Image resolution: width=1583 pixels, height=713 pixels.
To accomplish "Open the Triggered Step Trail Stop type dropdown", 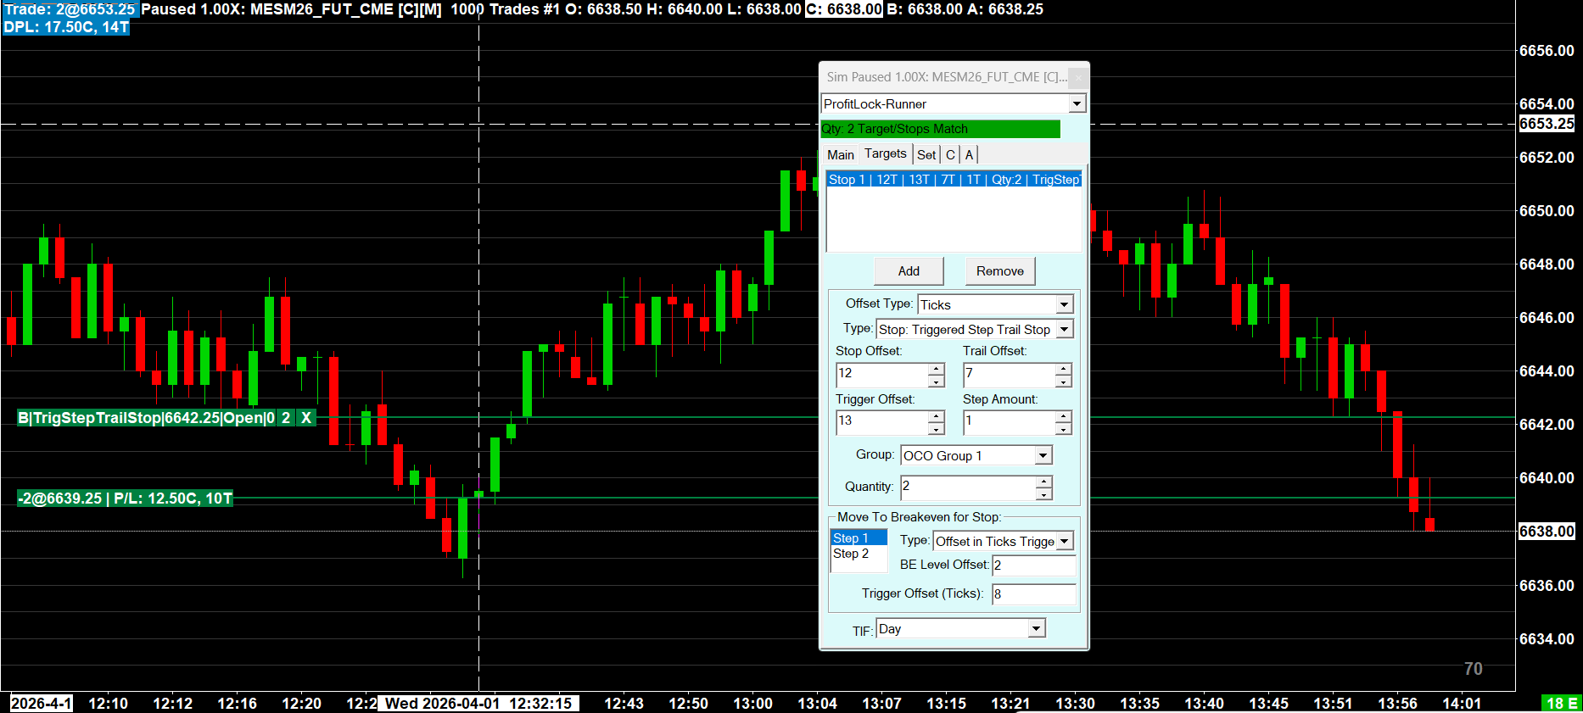I will coord(1065,329).
